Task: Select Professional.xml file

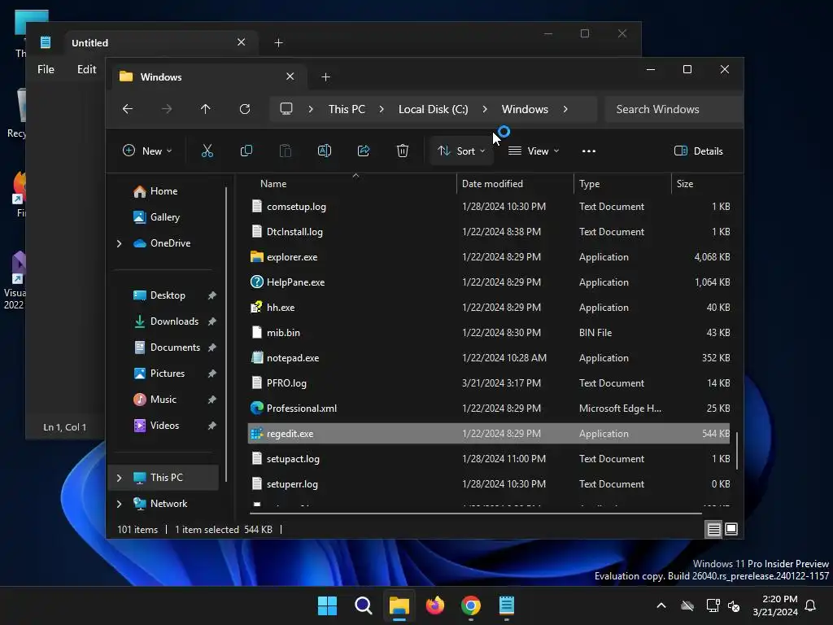Action: tap(489, 409)
